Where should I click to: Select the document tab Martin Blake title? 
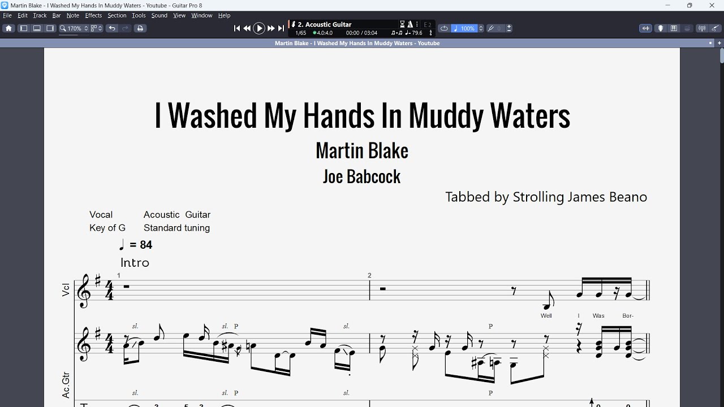[x=357, y=43]
